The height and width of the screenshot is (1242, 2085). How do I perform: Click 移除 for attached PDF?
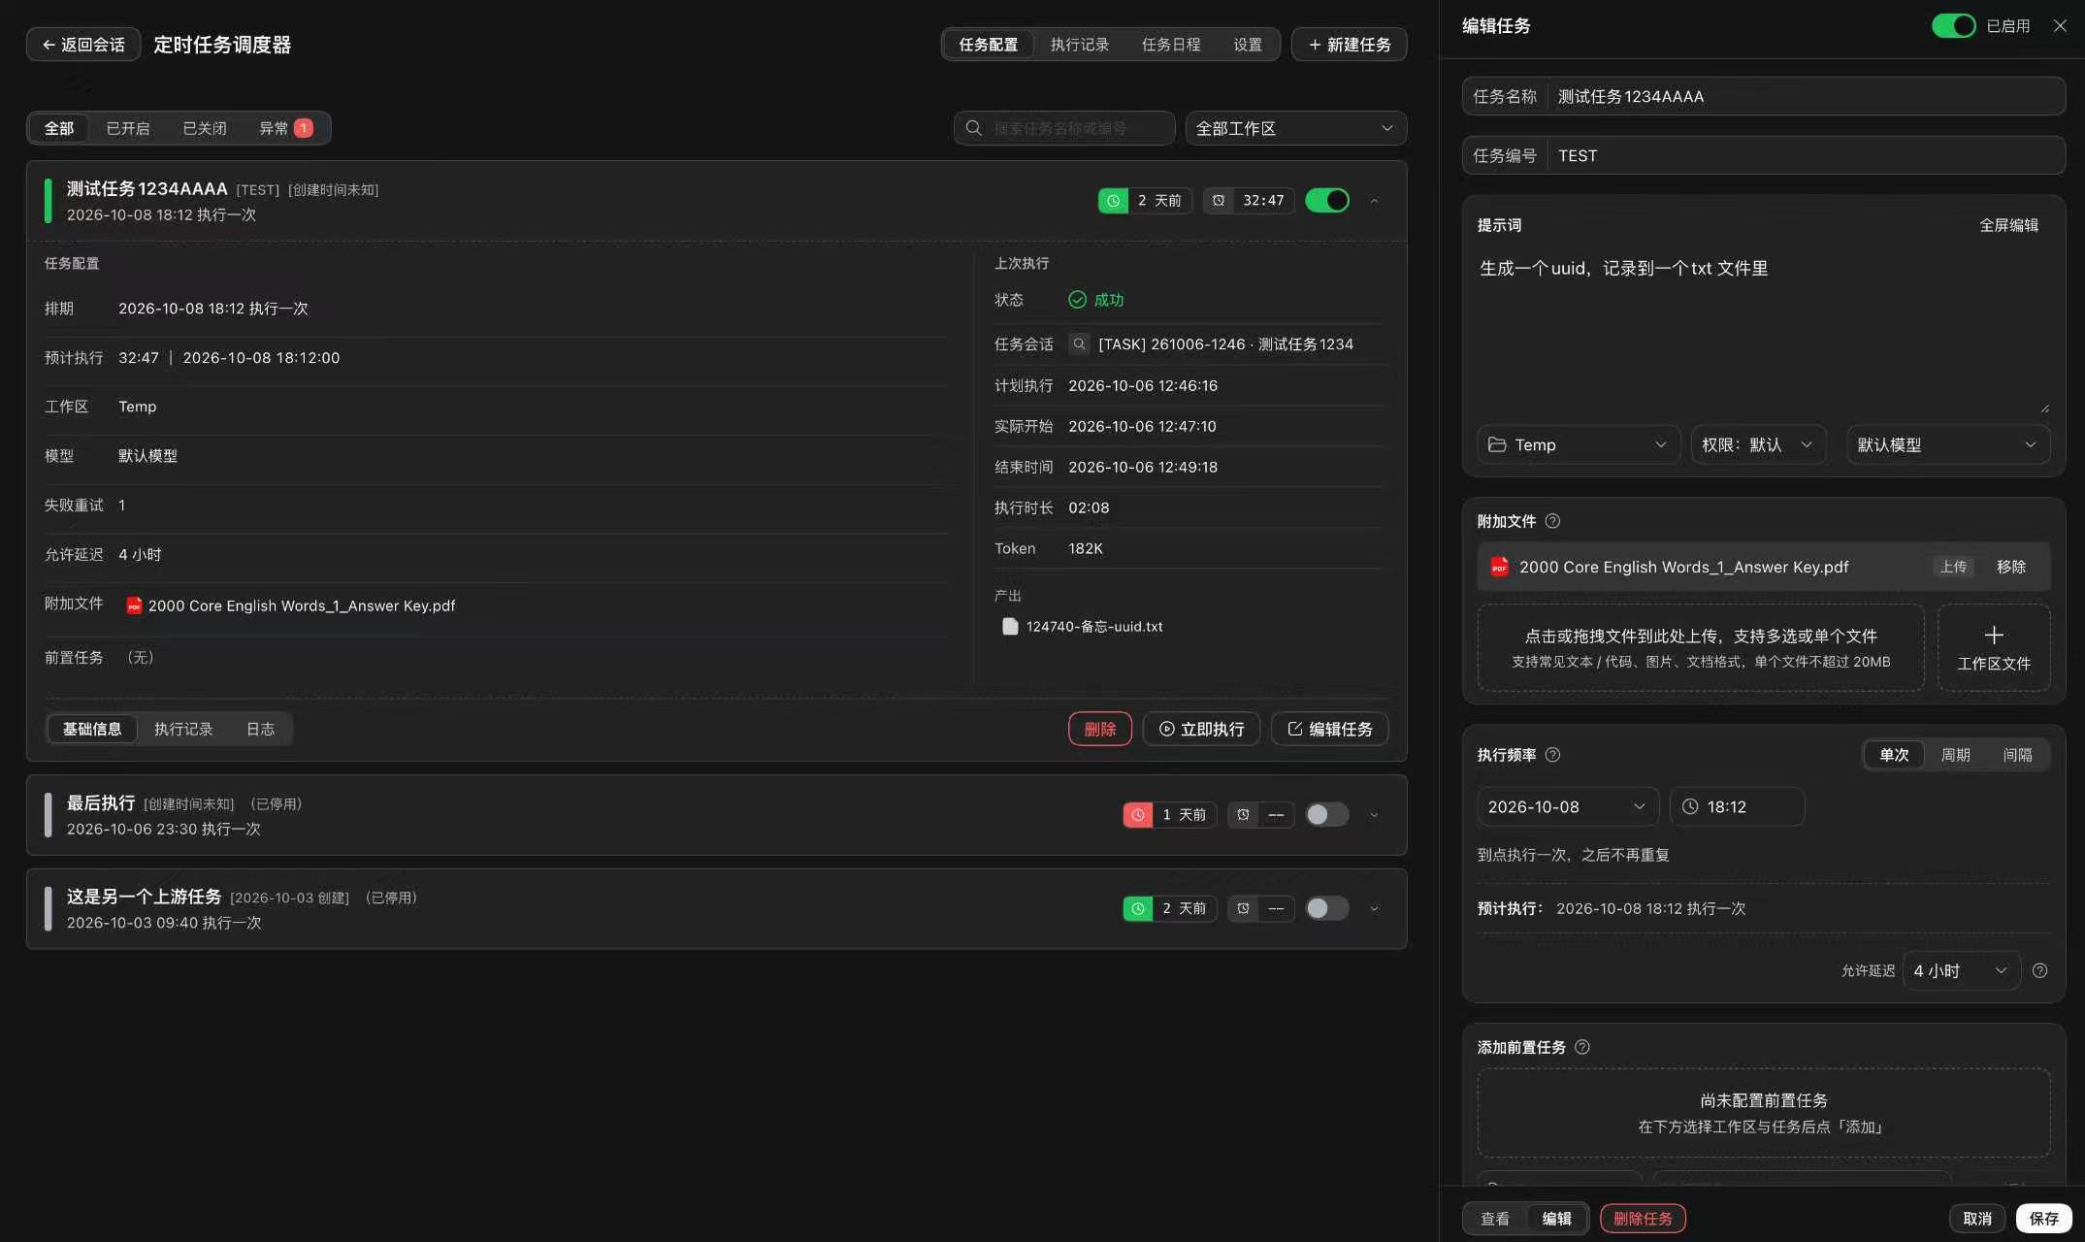2011,567
